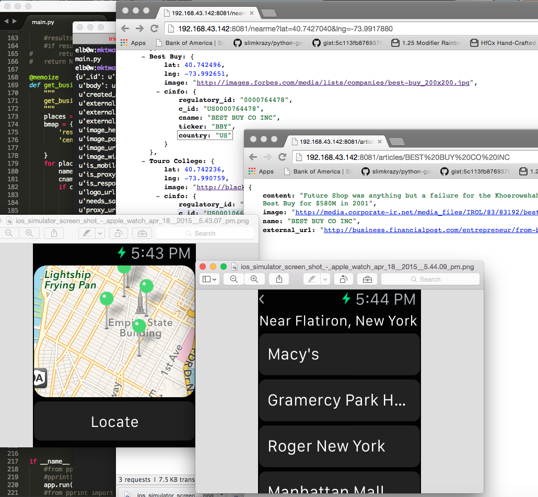Screen dimensions: 538x497
Task: Open the forbes.com best-buy image link
Action: (333, 83)
